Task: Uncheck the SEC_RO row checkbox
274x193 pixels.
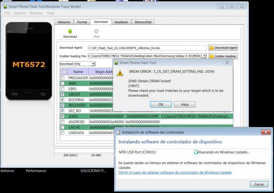Action: pyautogui.click(x=62, y=111)
